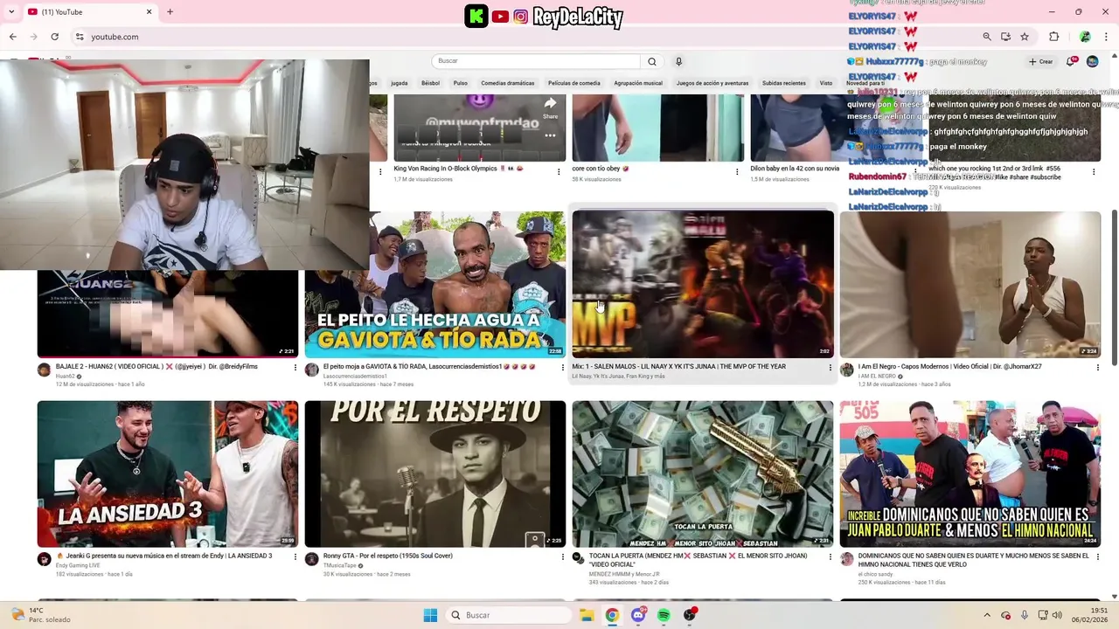Select the Visto filter chip

click(825, 83)
